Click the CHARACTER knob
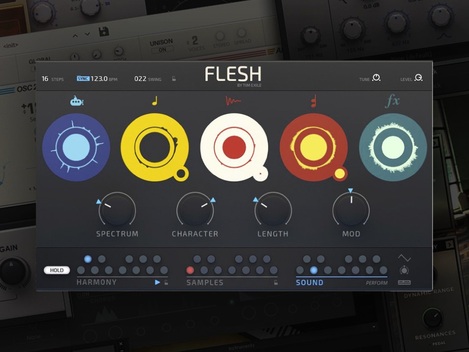Viewport: 469px width, 352px height. point(195,210)
